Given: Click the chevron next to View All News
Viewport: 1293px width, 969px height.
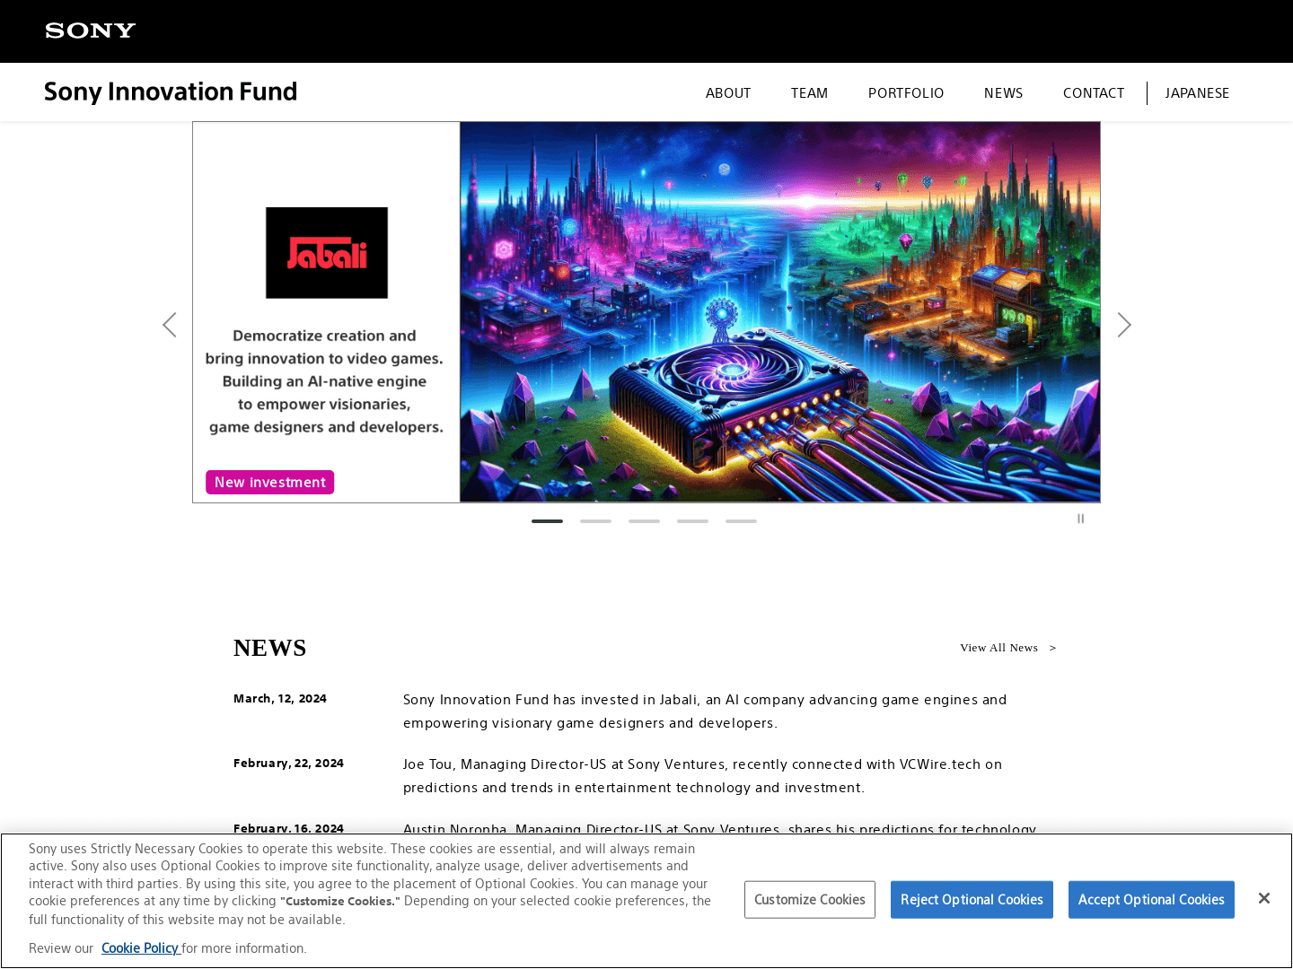Looking at the screenshot, I should pyautogui.click(x=1052, y=647).
